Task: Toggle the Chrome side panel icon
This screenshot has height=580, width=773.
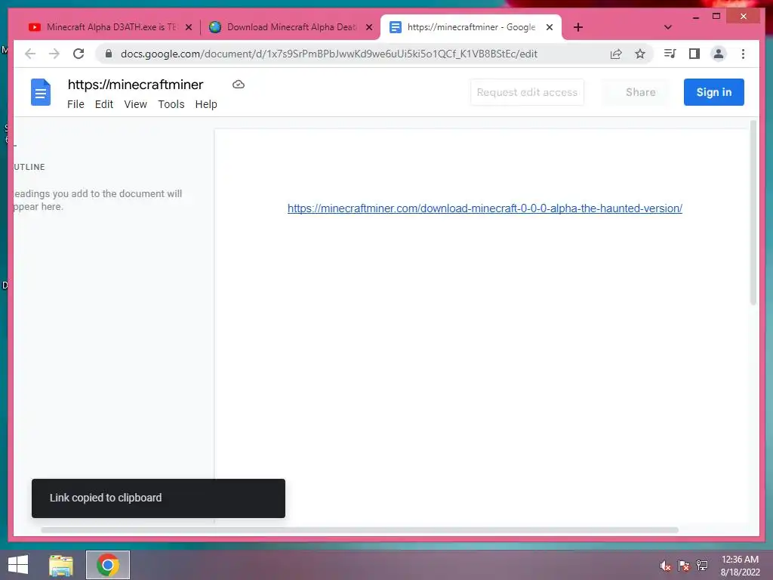Action: coord(694,54)
